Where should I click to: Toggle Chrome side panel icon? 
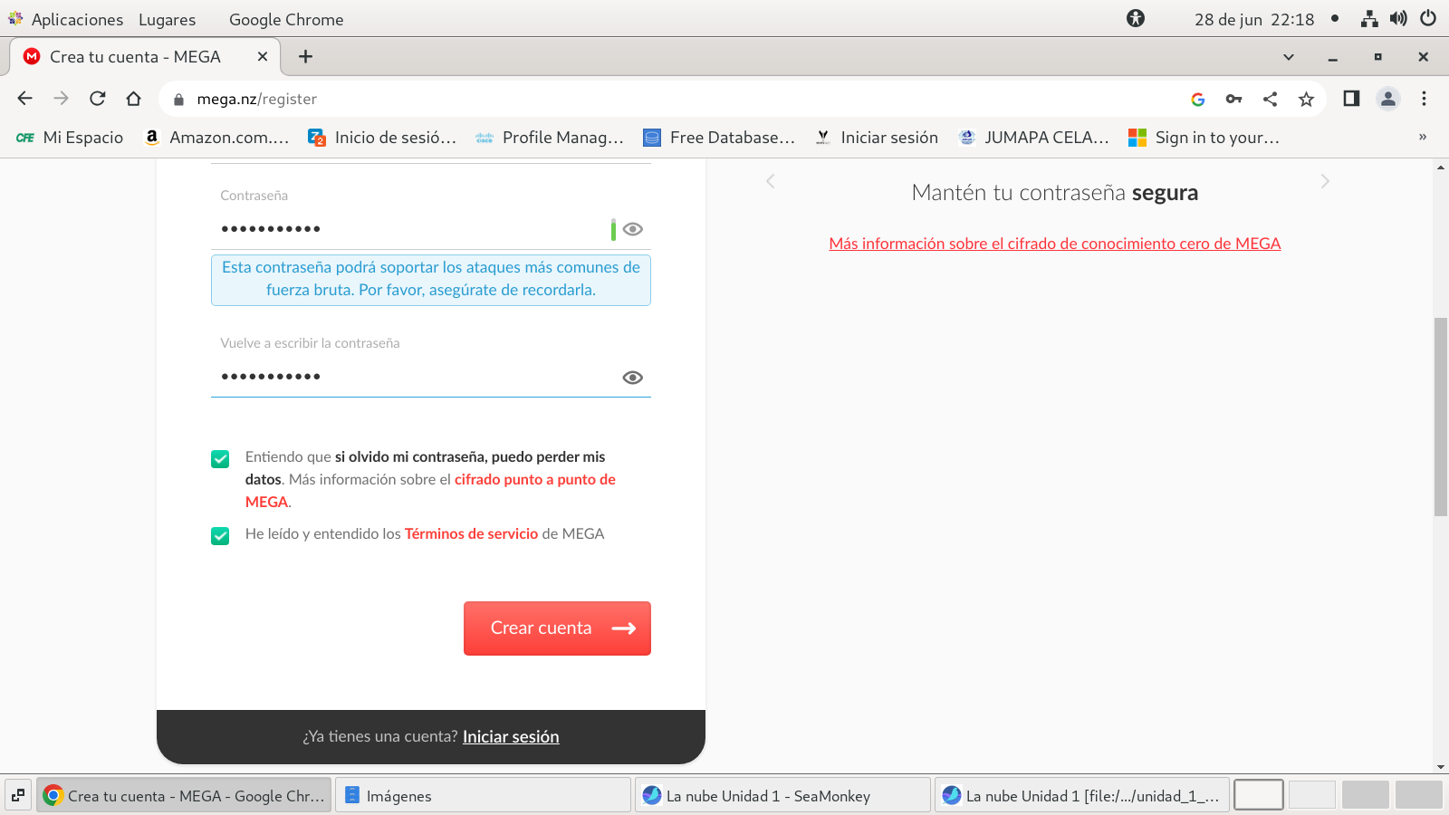pos(1351,99)
